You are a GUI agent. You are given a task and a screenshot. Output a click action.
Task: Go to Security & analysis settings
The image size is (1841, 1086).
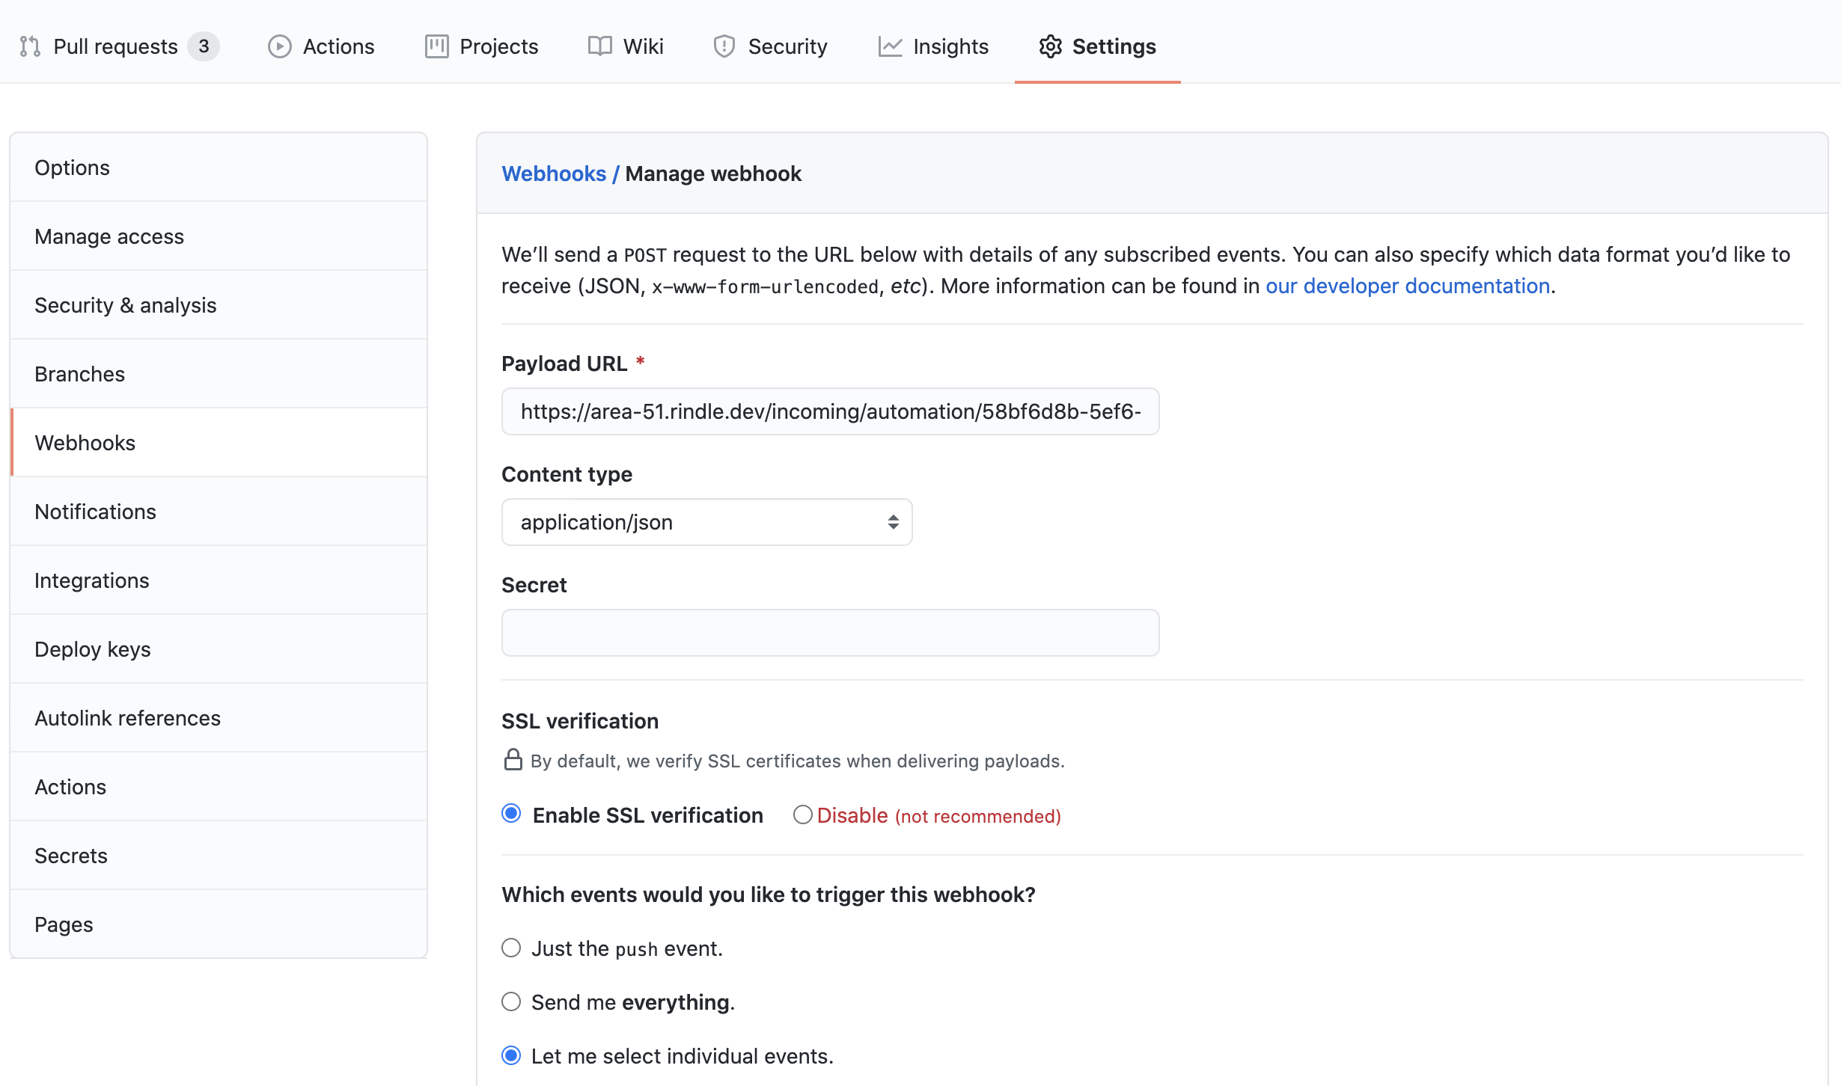(219, 305)
